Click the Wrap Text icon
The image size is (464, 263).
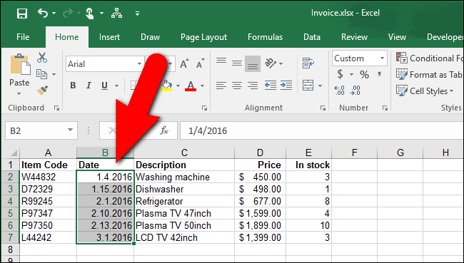[x=308, y=63]
